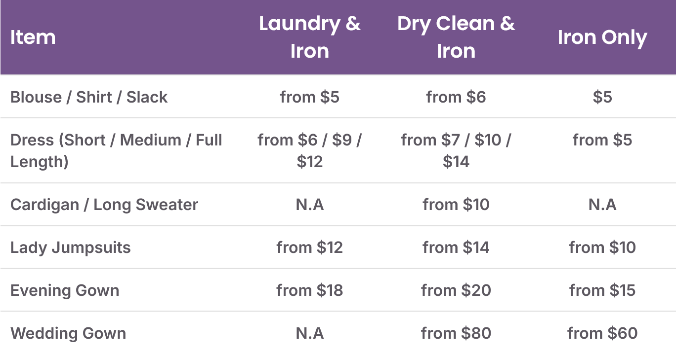Select the Lady Jumpsuits row label
676x354 pixels.
71,248
